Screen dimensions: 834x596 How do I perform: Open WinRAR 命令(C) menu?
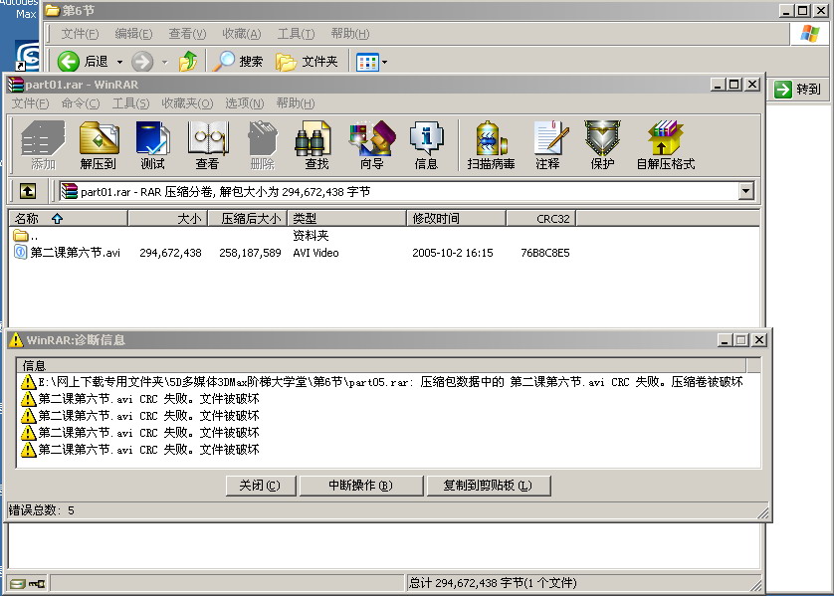(x=81, y=103)
